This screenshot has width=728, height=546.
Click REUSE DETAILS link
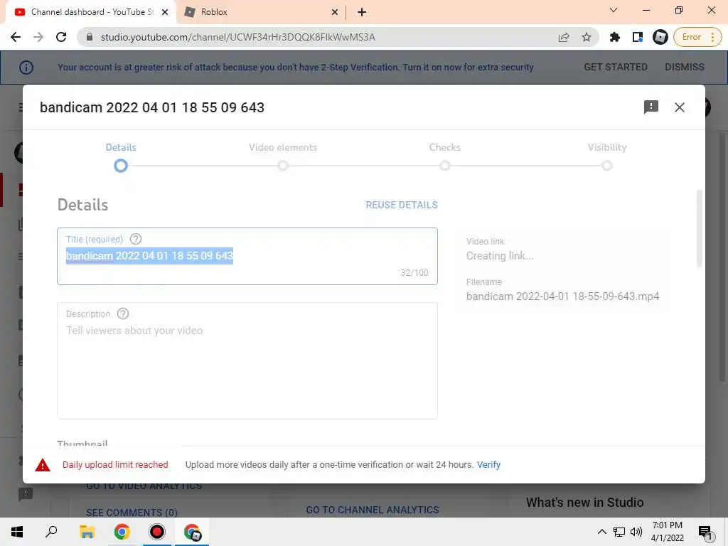(x=402, y=205)
